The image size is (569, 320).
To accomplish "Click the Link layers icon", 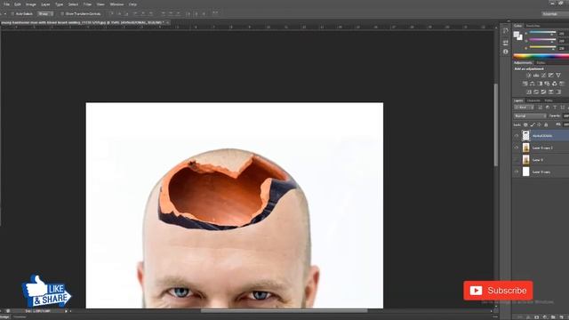I will coord(520,317).
